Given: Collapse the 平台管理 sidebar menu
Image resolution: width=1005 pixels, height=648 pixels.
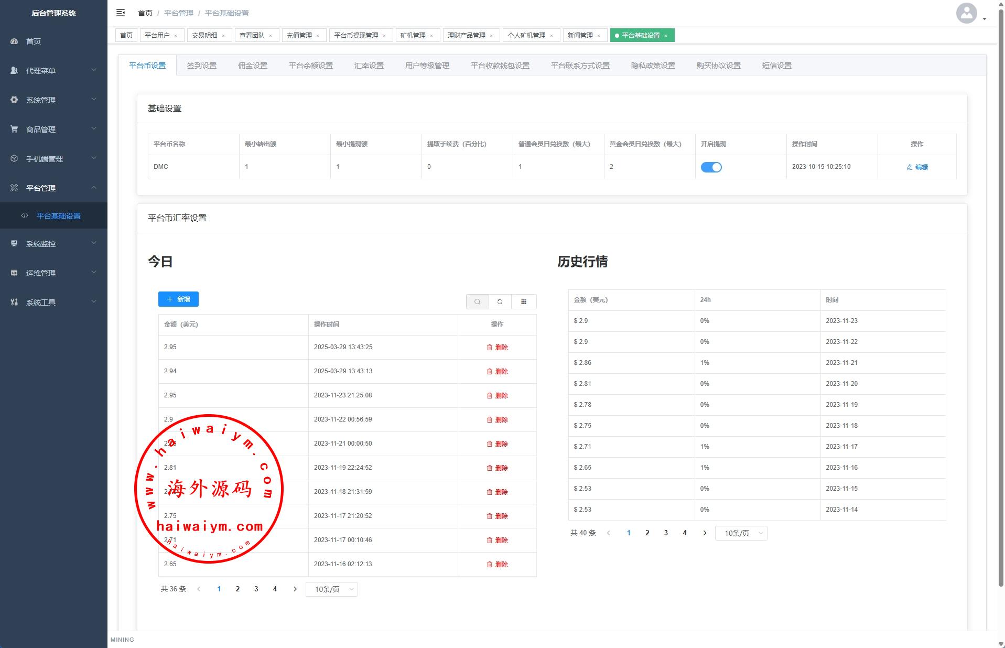Looking at the screenshot, I should 53,188.
